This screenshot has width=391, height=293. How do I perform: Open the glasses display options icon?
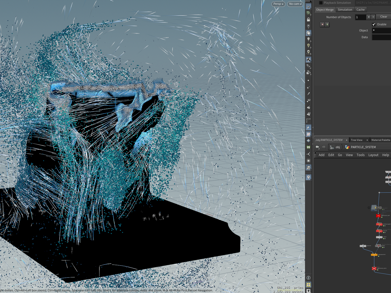coord(308,66)
